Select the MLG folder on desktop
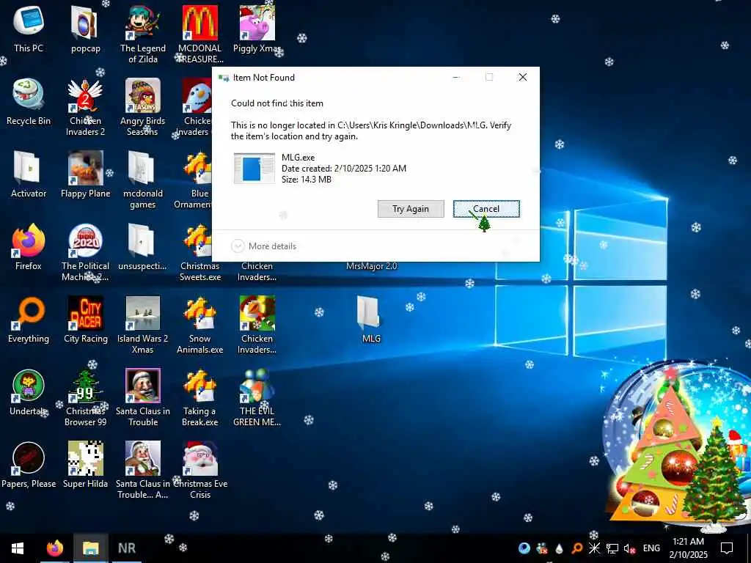 point(371,320)
